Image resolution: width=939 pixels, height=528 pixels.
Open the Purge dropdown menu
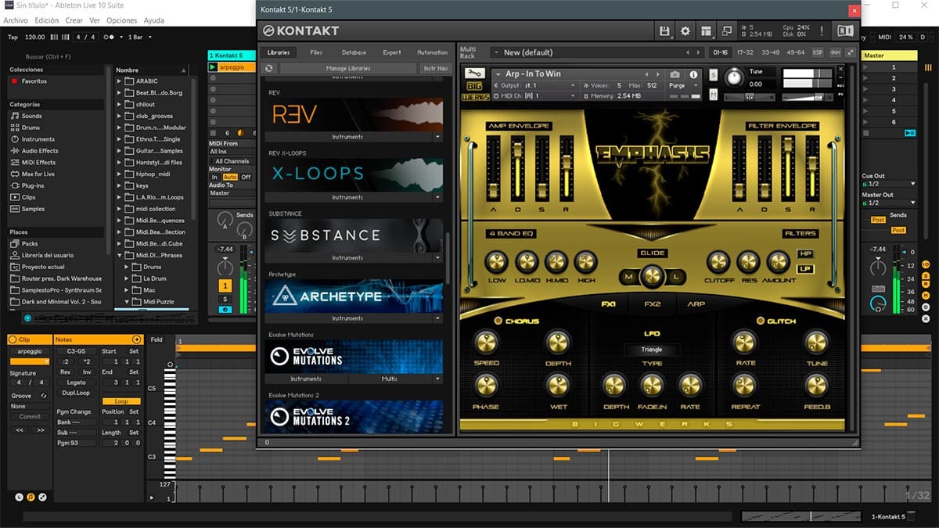click(682, 85)
